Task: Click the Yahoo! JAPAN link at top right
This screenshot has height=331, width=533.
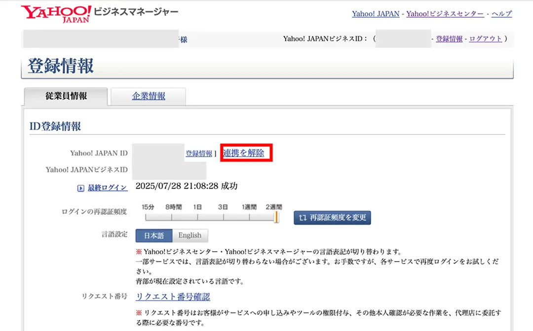Action: coord(376,14)
